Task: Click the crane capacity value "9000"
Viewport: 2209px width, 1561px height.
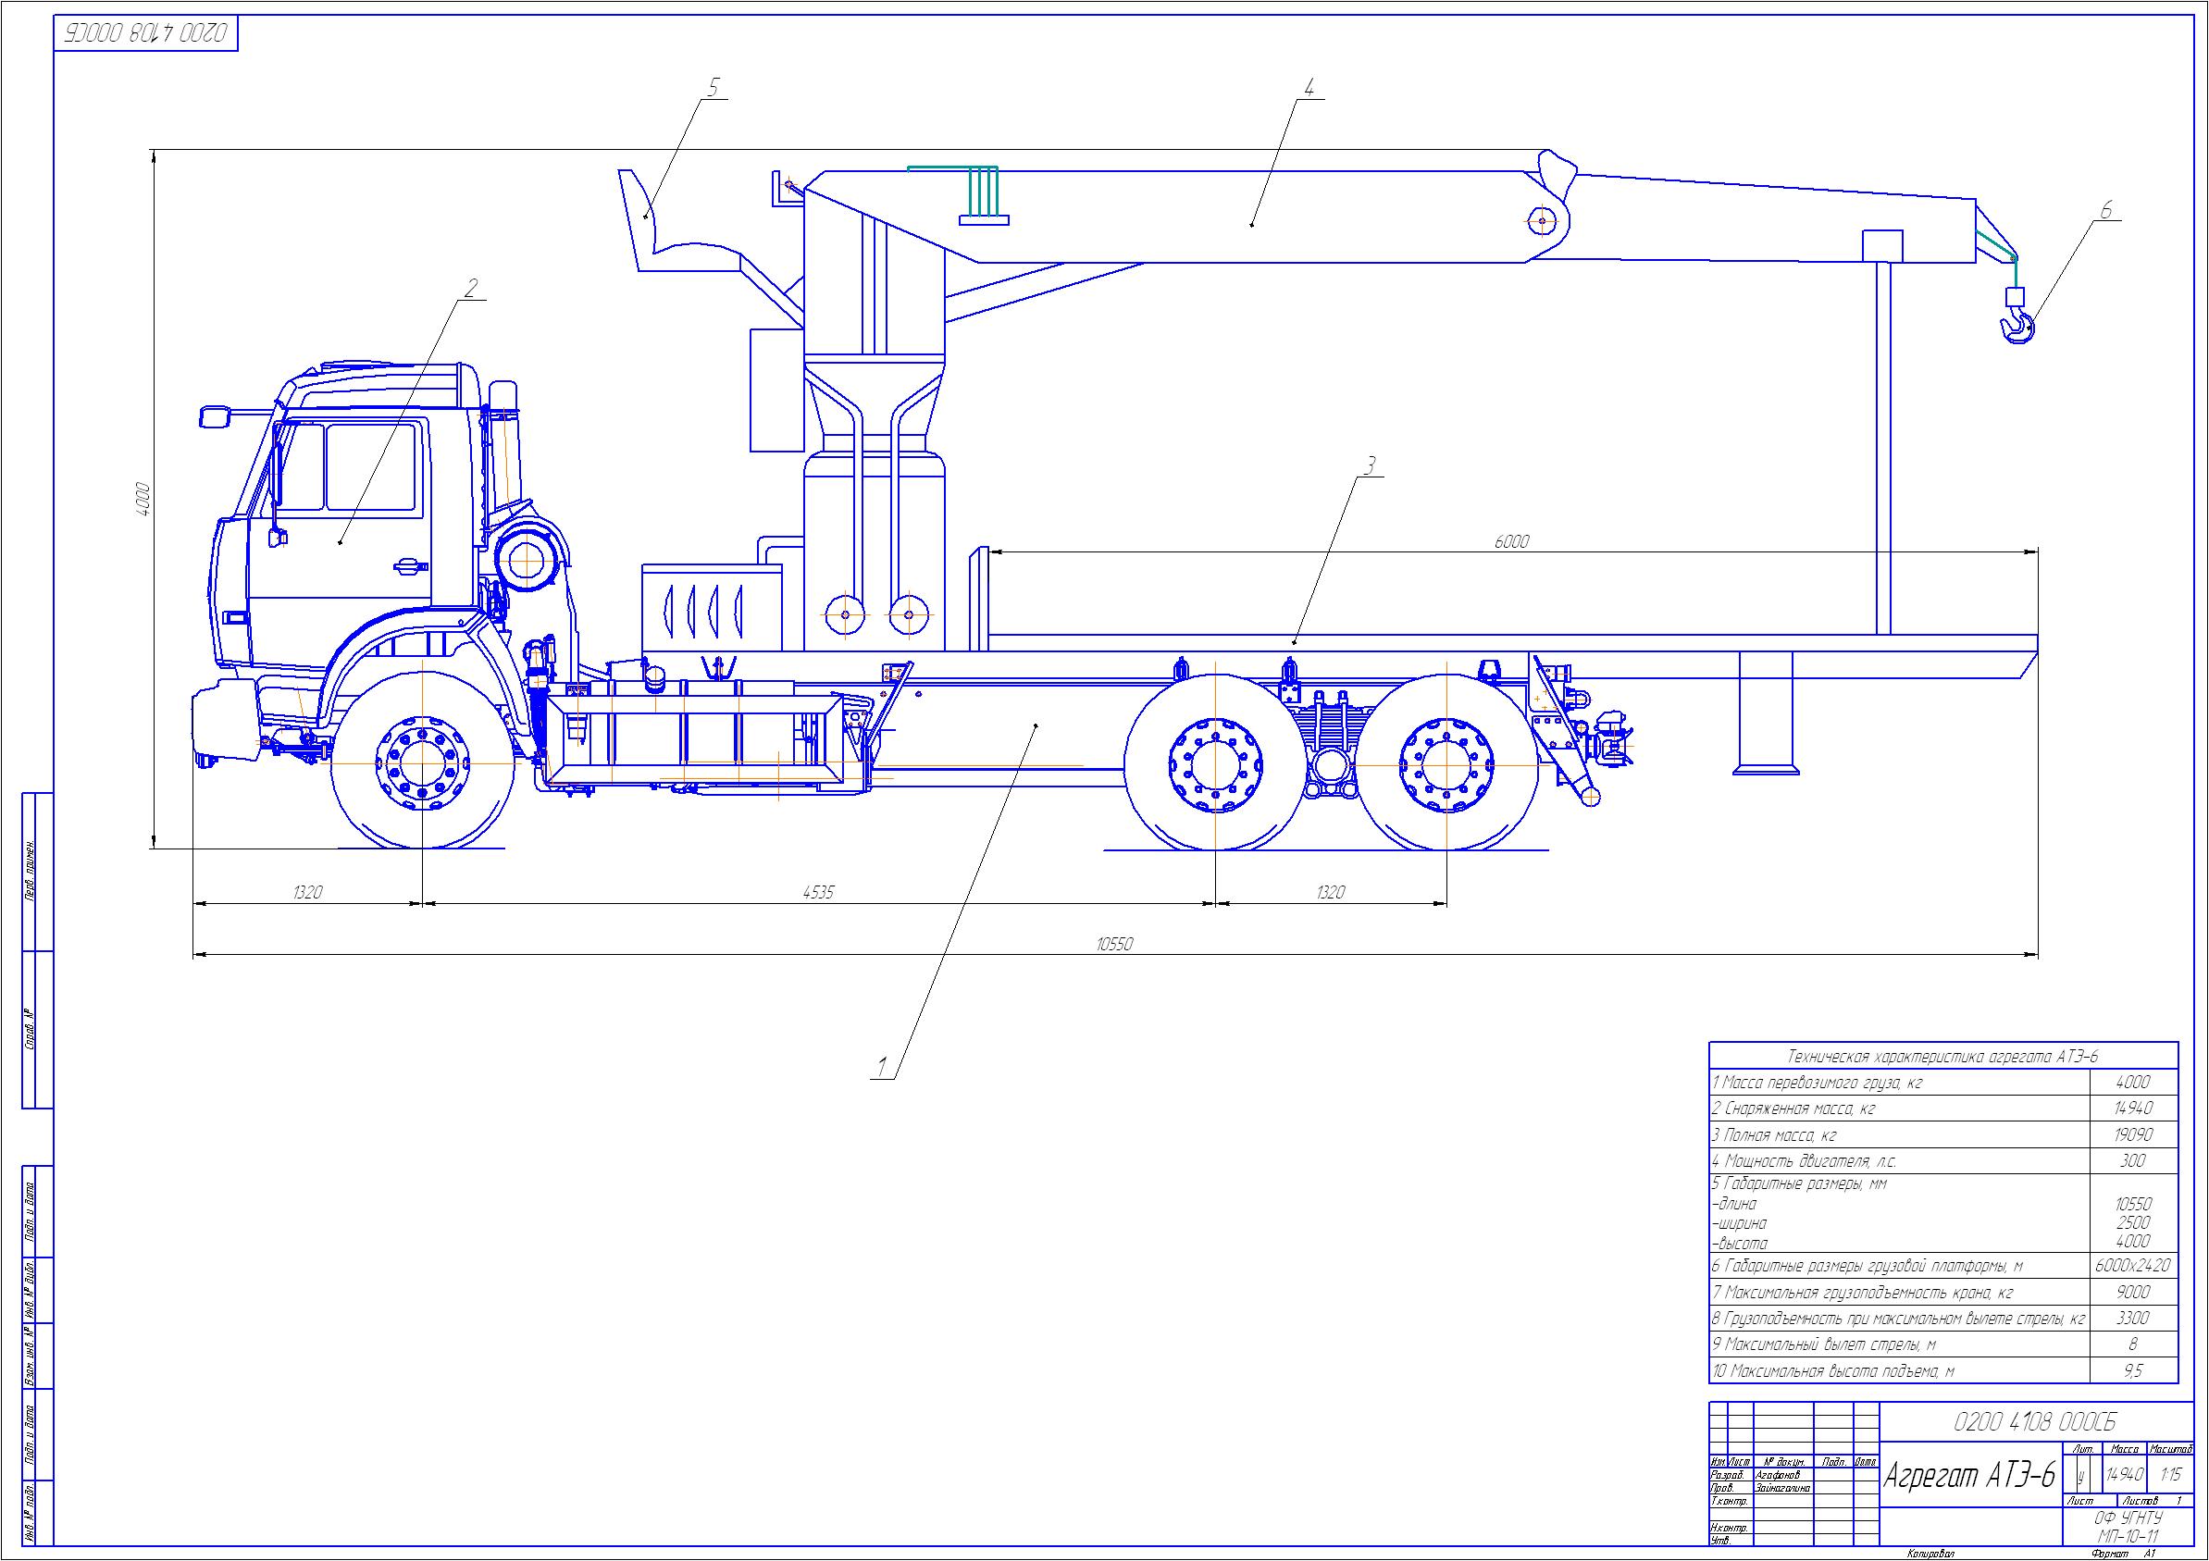Action: [2133, 1293]
